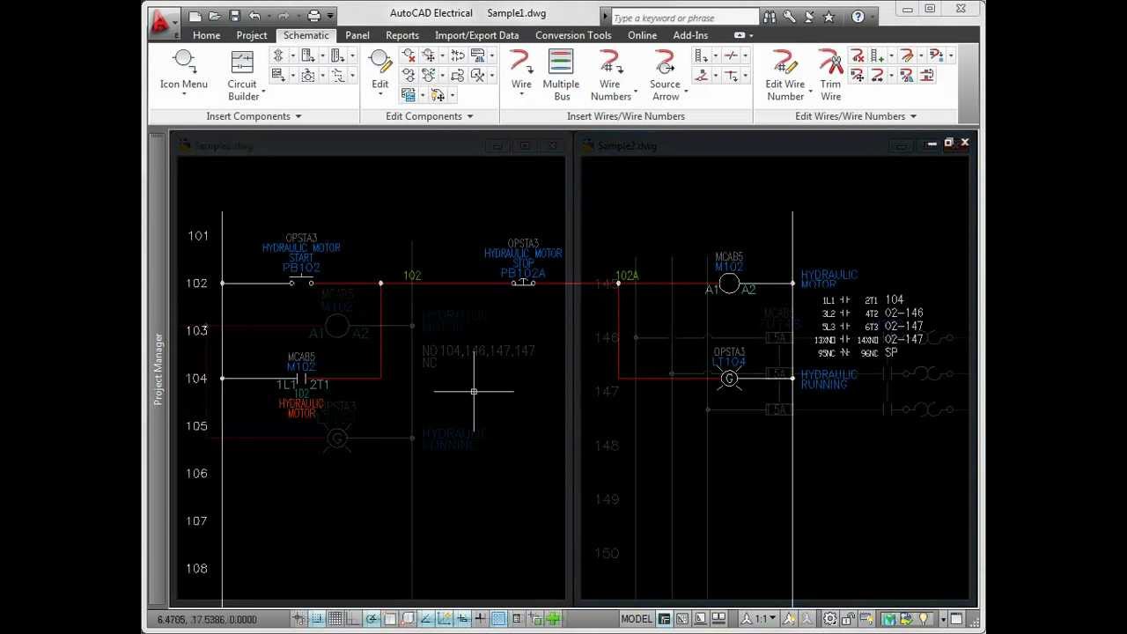Undo the last action

coord(254,16)
